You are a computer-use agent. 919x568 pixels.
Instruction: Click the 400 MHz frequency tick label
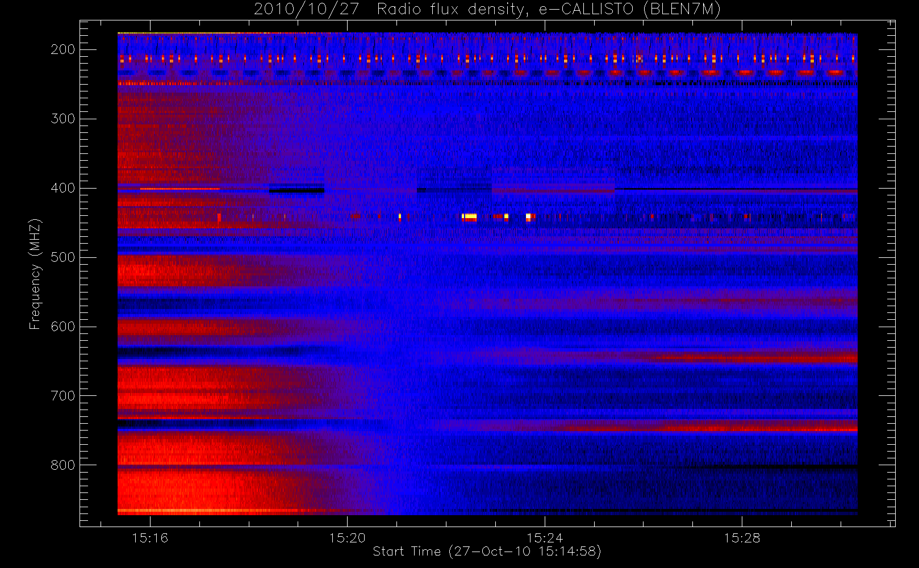coord(63,188)
